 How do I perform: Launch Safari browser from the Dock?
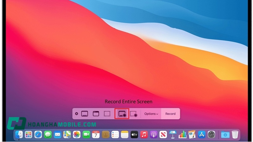click(x=38, y=135)
